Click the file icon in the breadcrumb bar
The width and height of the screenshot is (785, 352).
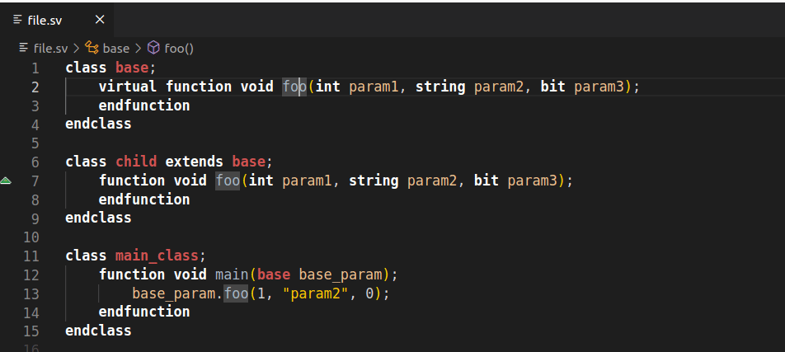(x=24, y=49)
